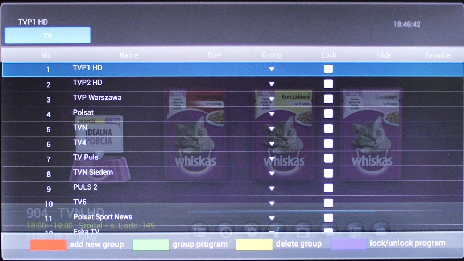Open Group dropdown for Polsat Sport News

(x=272, y=218)
